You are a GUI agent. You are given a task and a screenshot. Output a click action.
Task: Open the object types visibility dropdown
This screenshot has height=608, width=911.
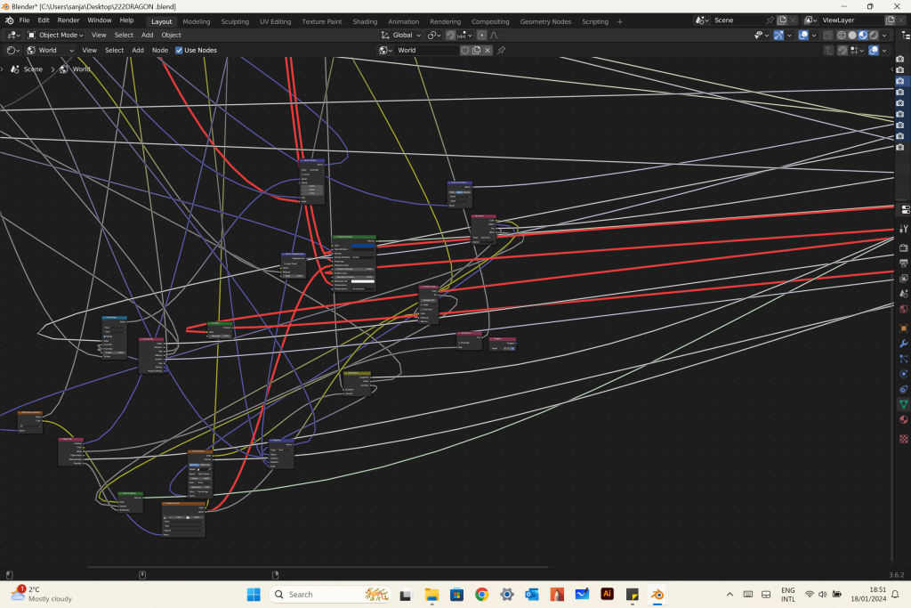click(x=762, y=35)
